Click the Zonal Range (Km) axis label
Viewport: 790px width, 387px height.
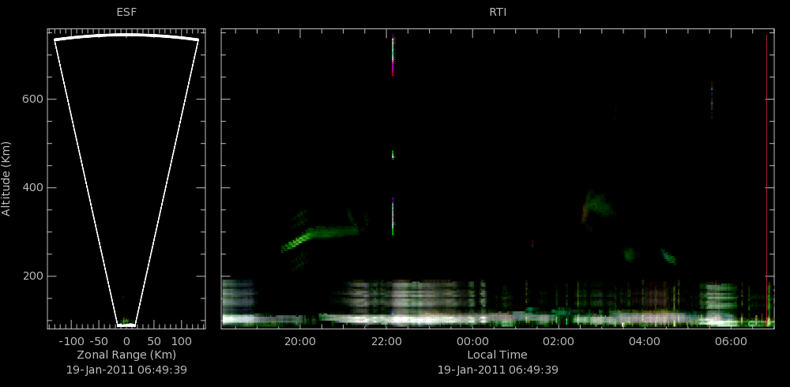pos(126,355)
